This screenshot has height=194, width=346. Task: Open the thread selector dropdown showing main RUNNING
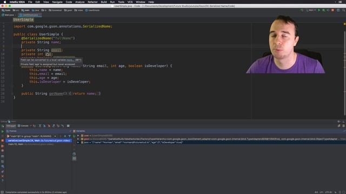click(31, 136)
